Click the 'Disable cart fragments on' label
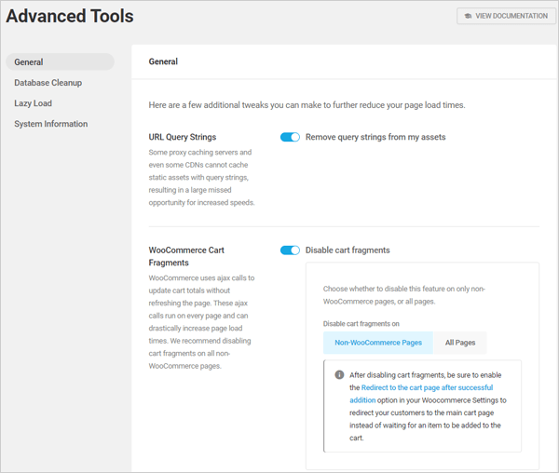 (361, 324)
